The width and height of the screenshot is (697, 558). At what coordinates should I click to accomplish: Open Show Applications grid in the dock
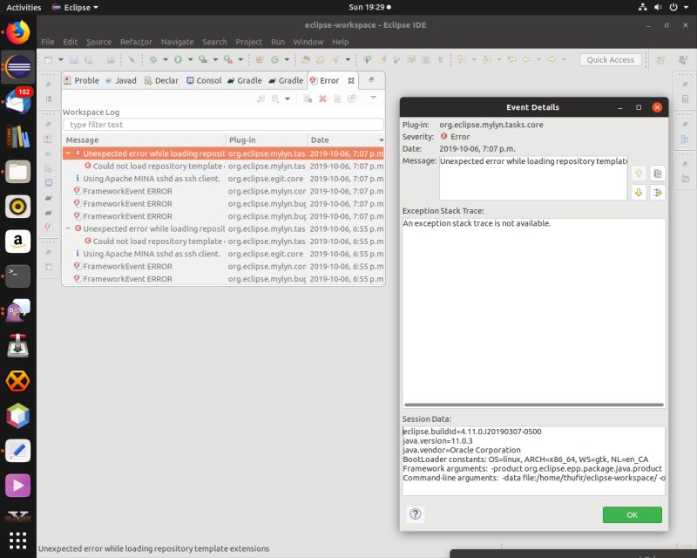click(17, 541)
